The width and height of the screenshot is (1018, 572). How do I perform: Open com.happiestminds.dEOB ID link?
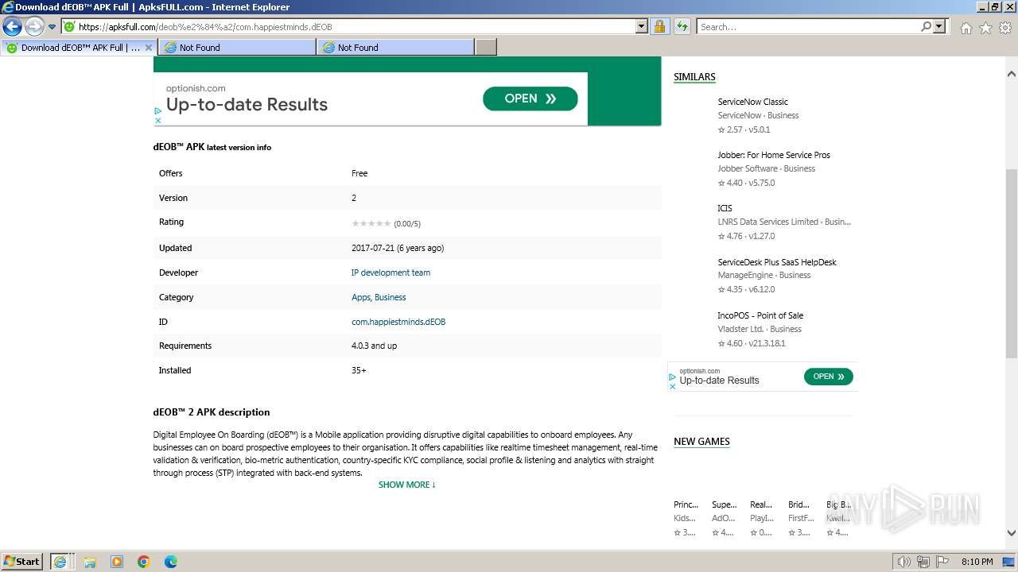point(398,322)
